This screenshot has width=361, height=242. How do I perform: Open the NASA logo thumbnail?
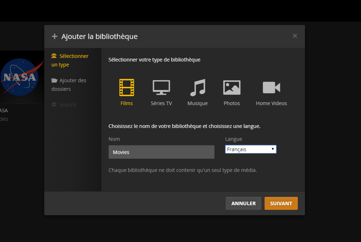point(20,77)
